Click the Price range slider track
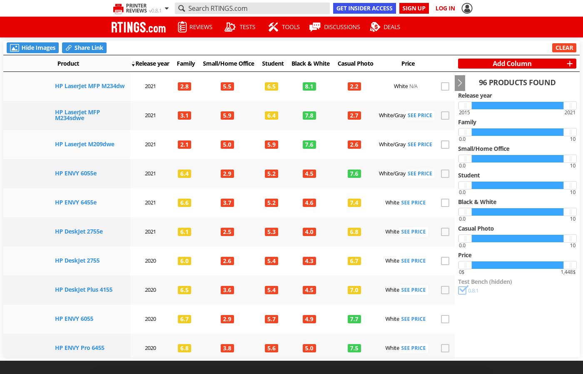Viewport: 583px width, 374px height. point(517,265)
